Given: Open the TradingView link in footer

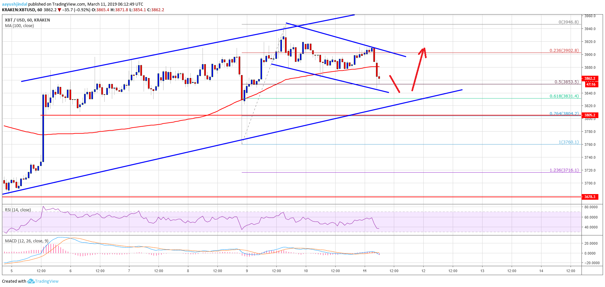Looking at the screenshot, I should [x=47, y=281].
